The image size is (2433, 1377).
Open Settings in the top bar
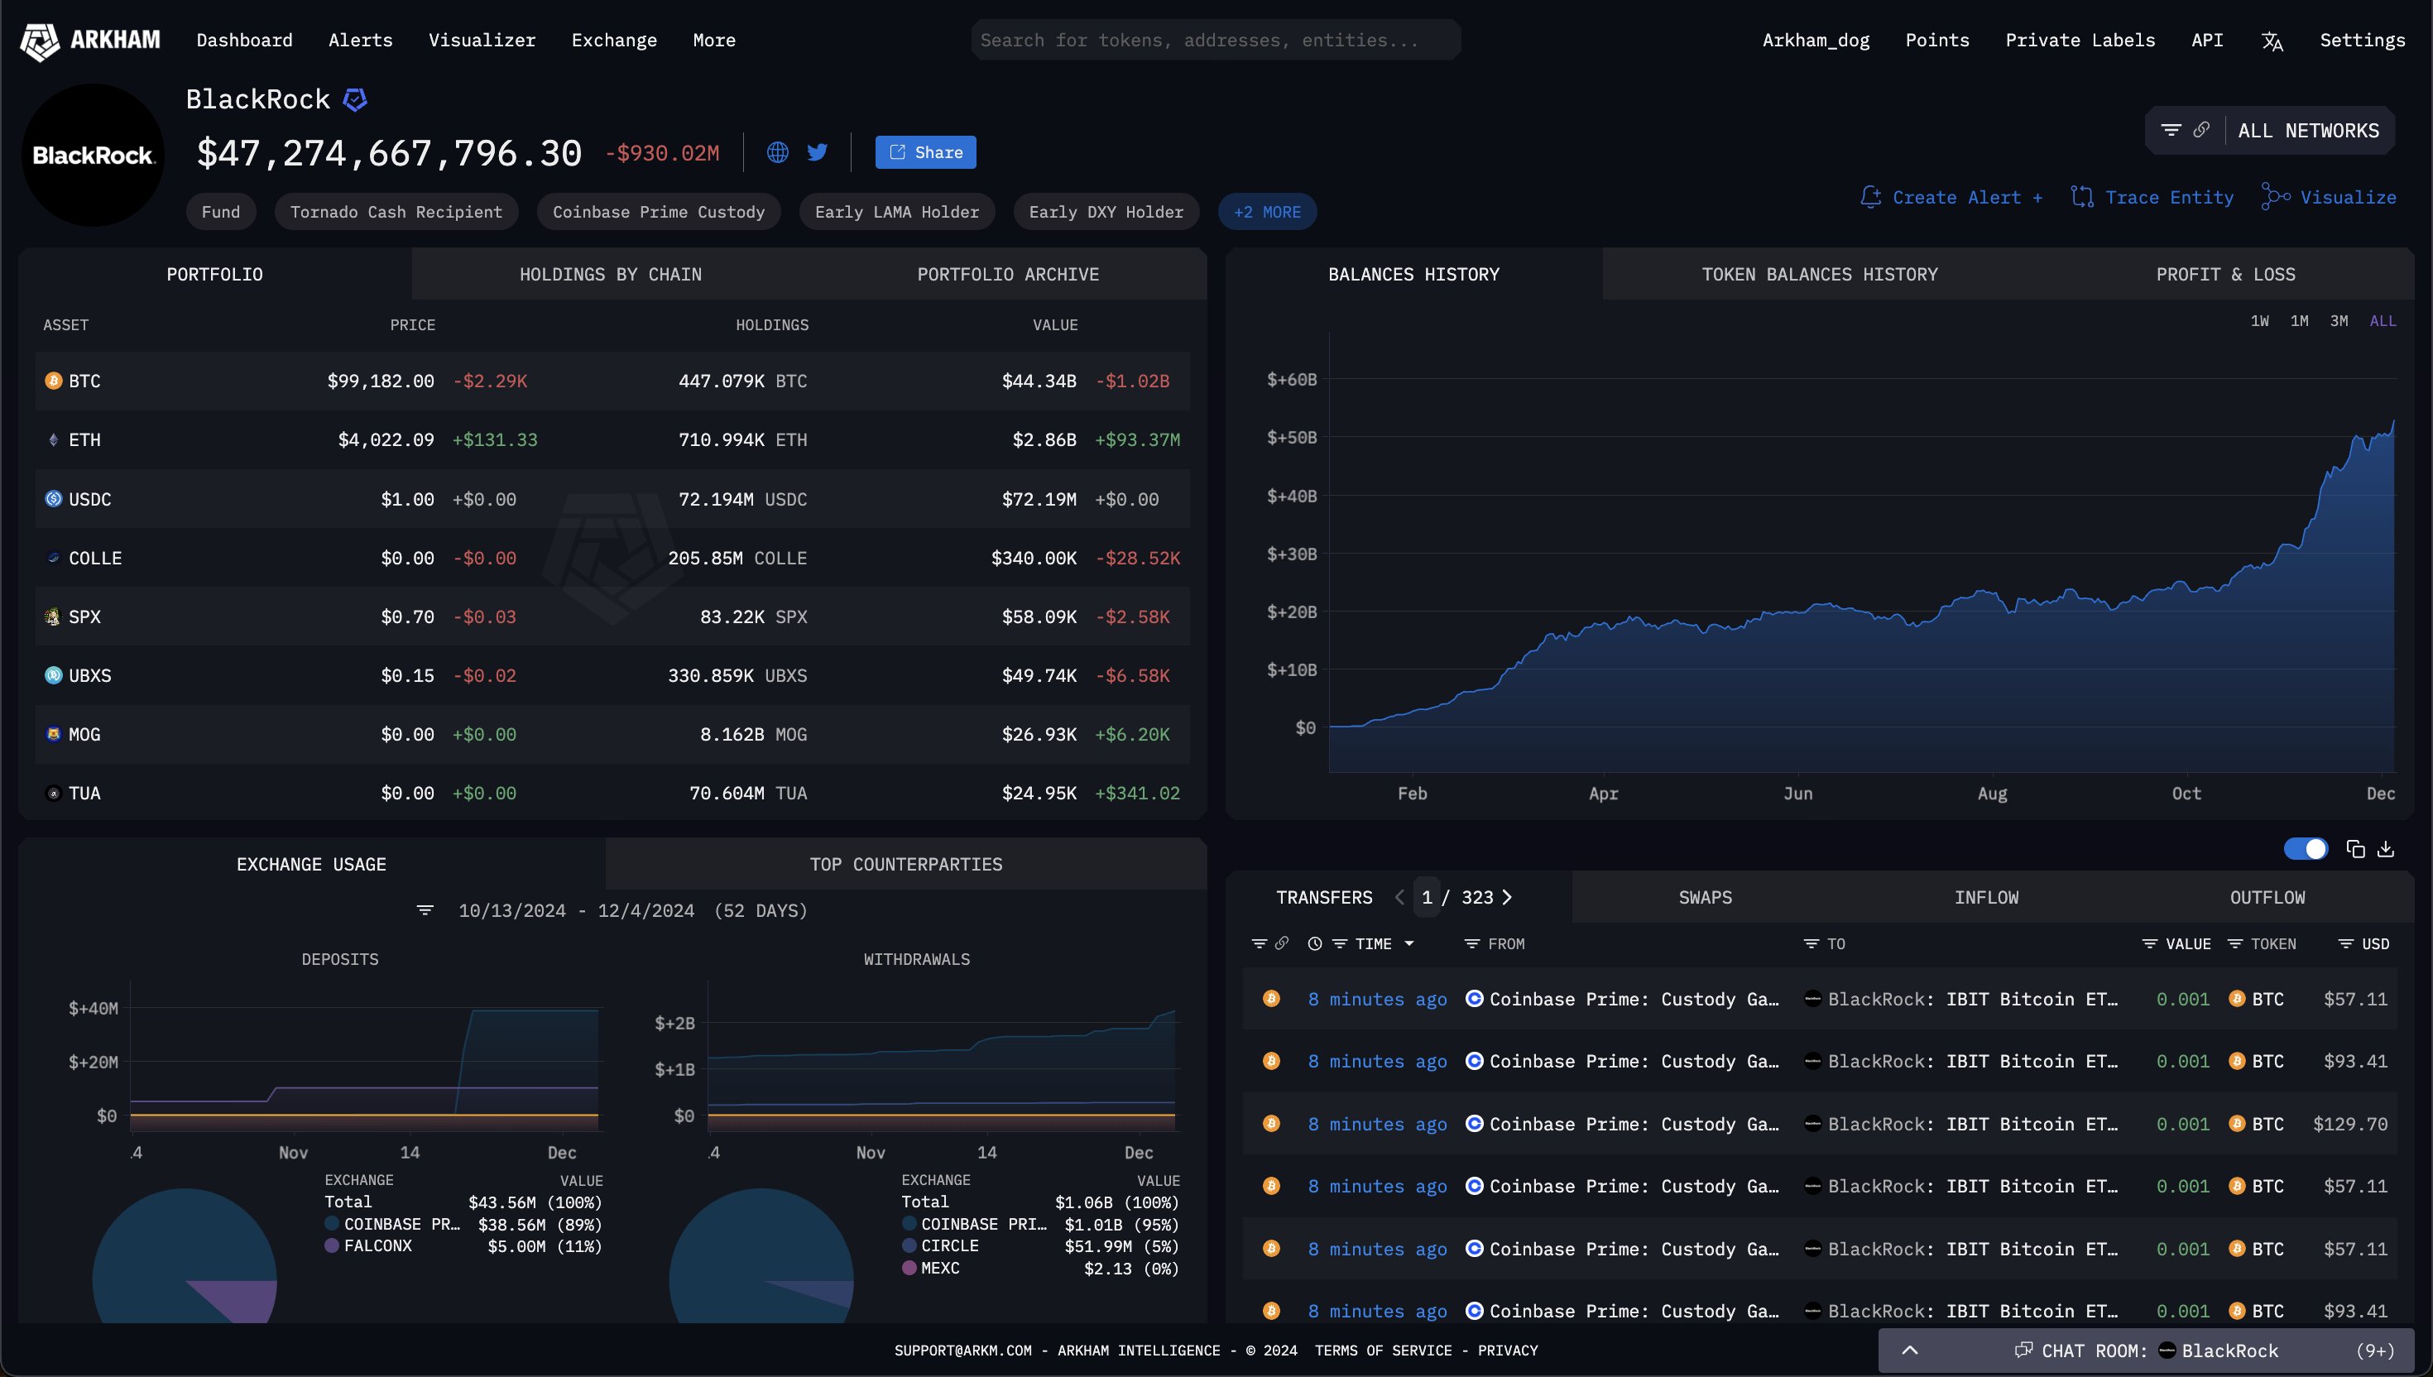pos(2362,41)
